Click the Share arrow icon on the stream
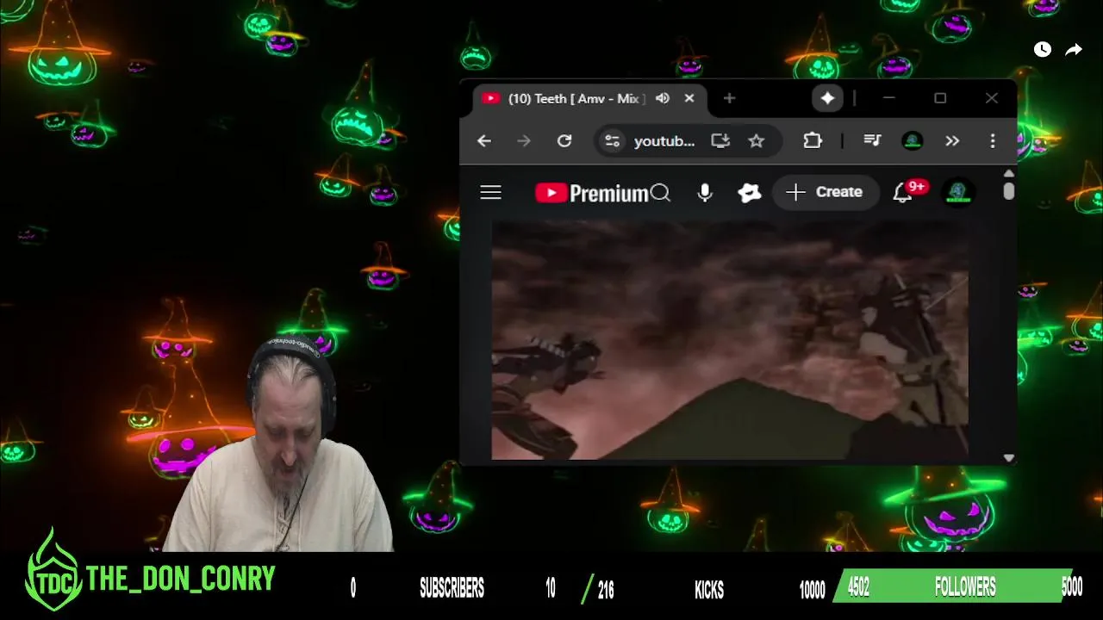The height and width of the screenshot is (620, 1103). point(1074,50)
